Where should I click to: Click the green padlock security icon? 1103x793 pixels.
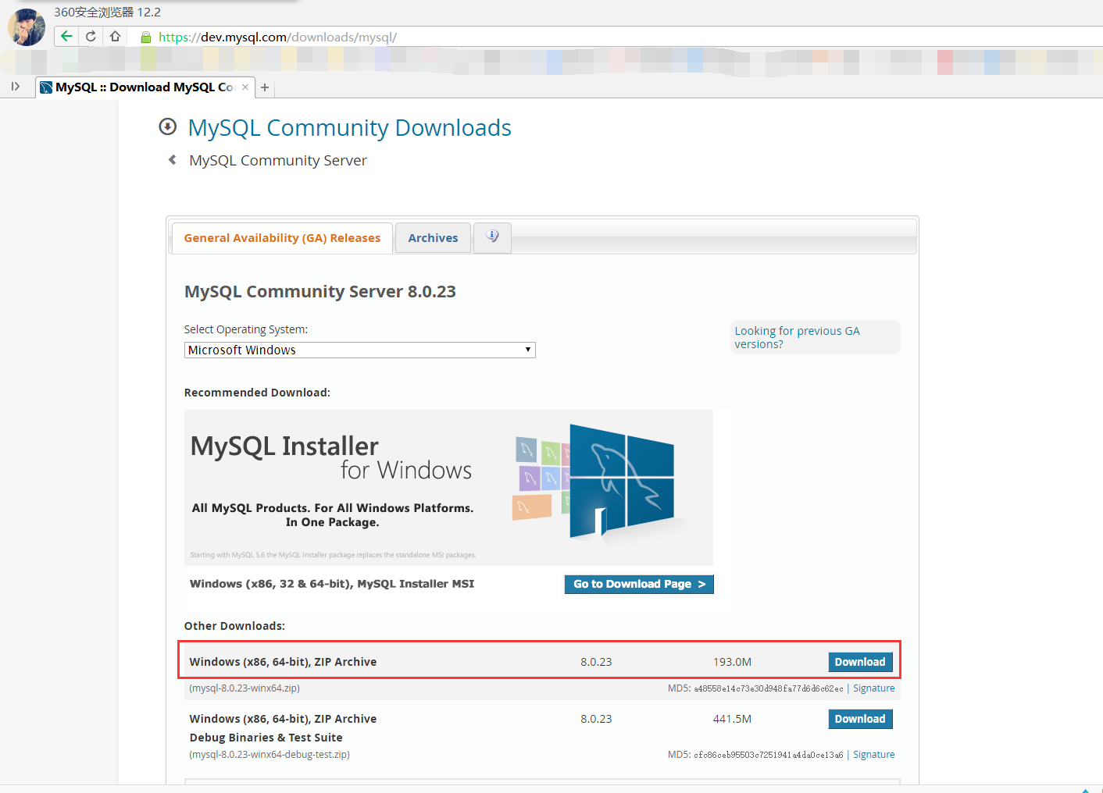pyautogui.click(x=145, y=37)
